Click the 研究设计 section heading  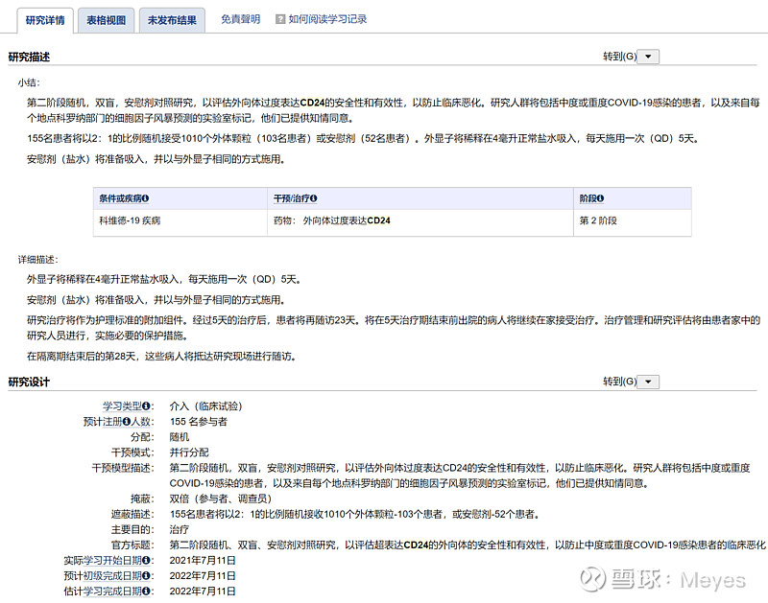[29, 383]
